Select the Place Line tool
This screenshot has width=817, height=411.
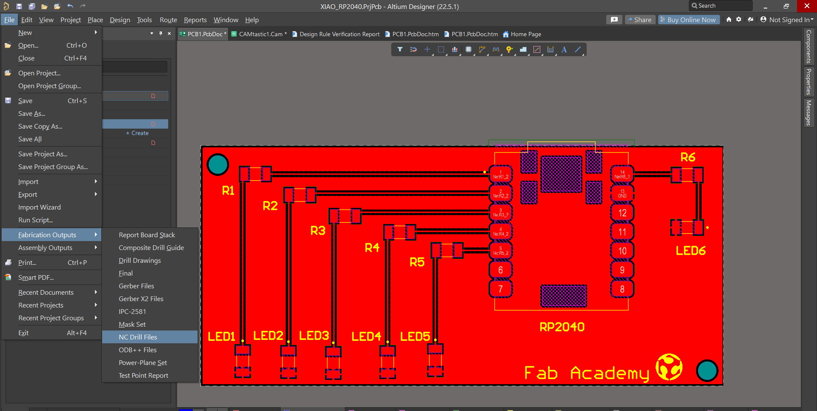tap(578, 50)
